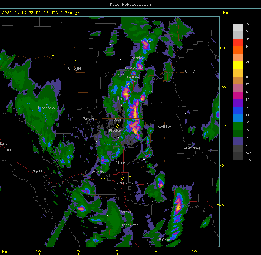Click the Cochrane town label
The width and height of the screenshot is (261, 255).
tap(97, 172)
